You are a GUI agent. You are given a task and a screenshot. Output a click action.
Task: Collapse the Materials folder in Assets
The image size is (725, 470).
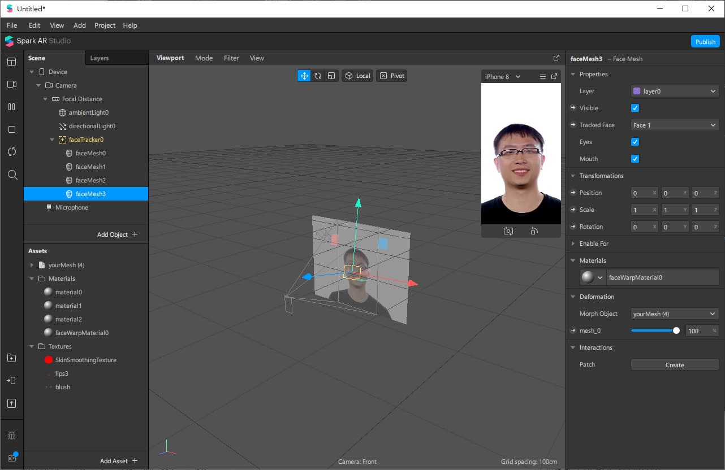tap(32, 278)
